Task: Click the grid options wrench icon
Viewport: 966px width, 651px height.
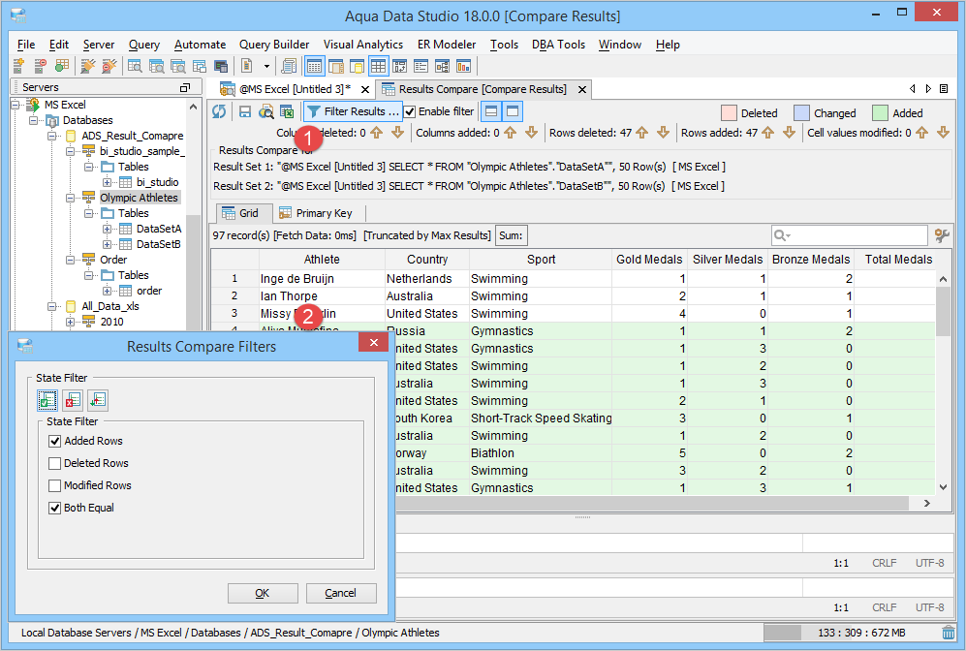Action: click(941, 235)
